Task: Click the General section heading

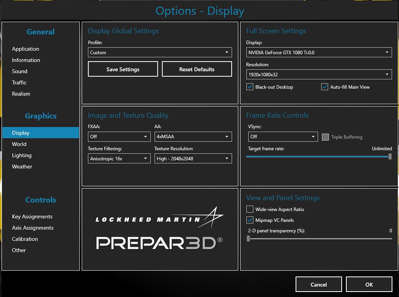Action: [x=40, y=32]
